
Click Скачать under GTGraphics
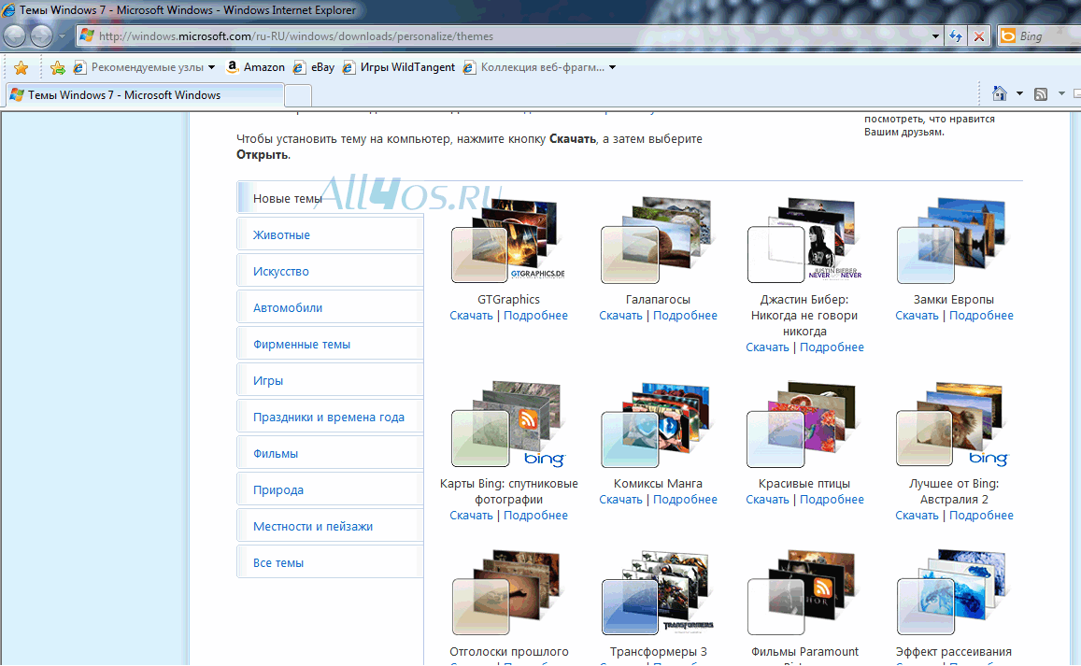pos(471,316)
